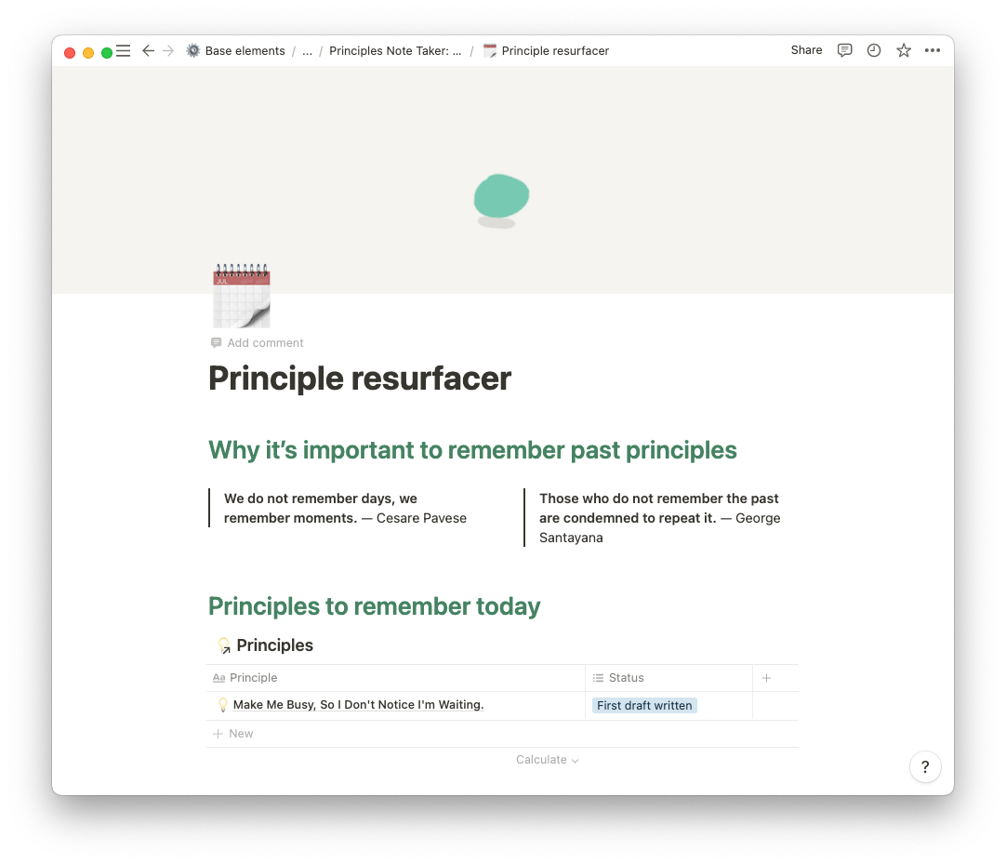
Task: Open the sidebar hamburger menu
Action: 123,51
